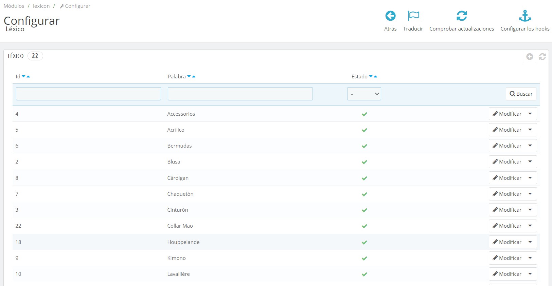Click the Atrás back arrow icon
Screen dimensions: 552x286
(x=390, y=16)
